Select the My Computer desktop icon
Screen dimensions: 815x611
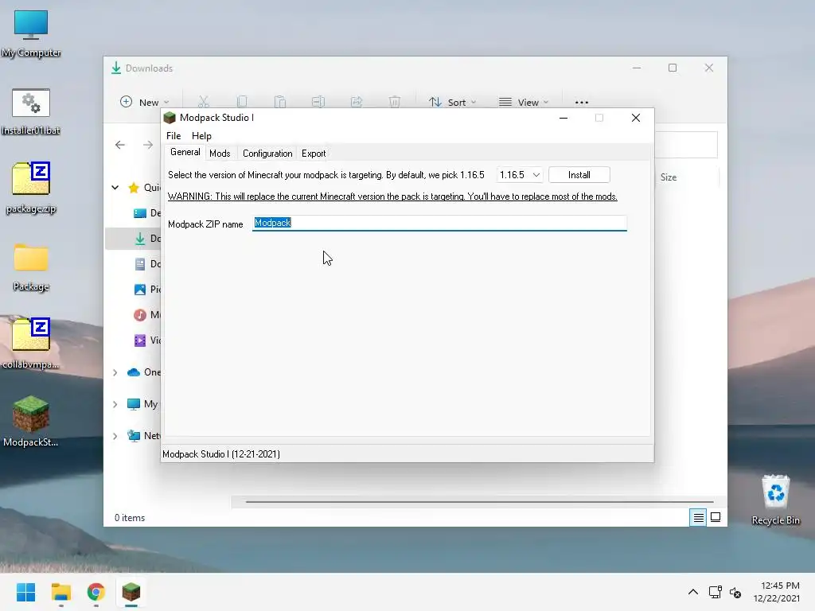(31, 33)
